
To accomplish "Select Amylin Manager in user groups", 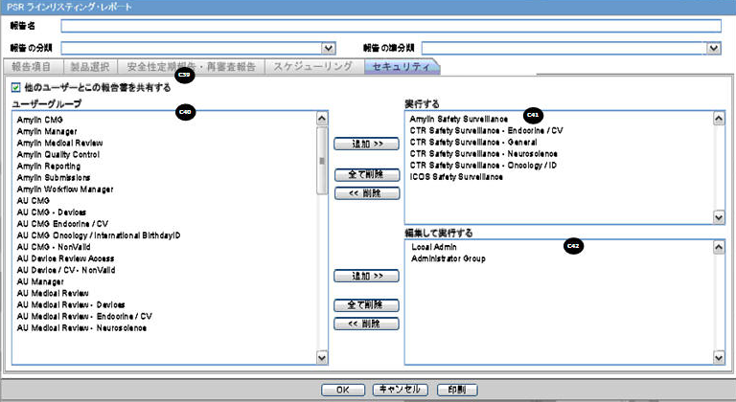I will [47, 132].
